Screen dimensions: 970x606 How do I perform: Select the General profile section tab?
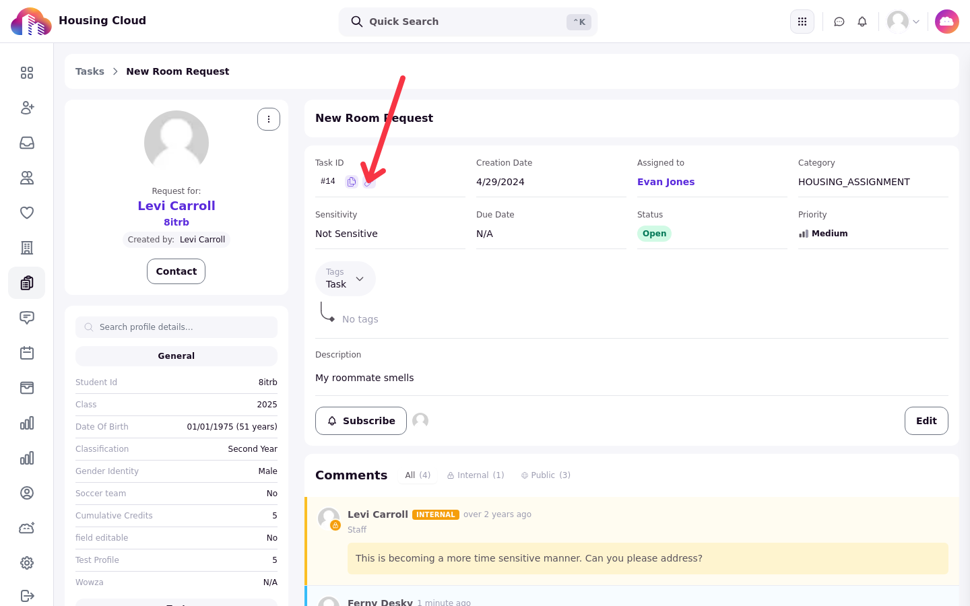[x=176, y=356]
